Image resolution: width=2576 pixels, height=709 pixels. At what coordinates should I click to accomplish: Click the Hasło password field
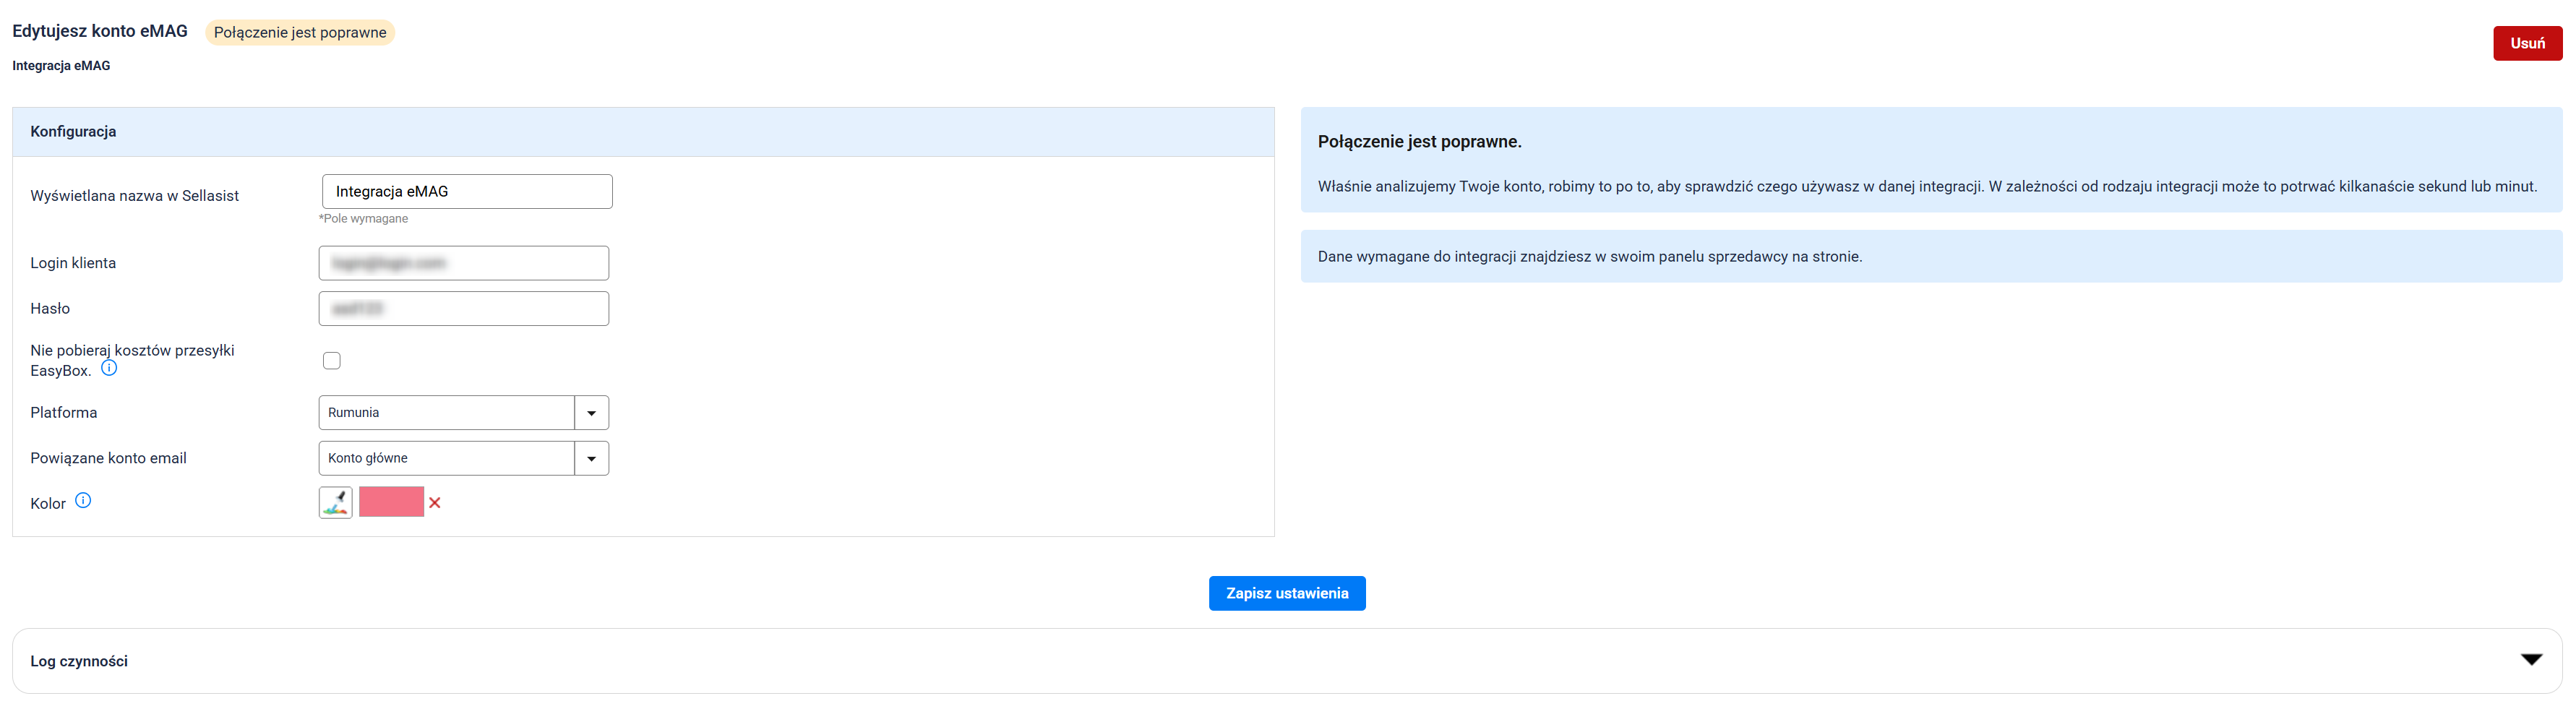pyautogui.click(x=463, y=309)
